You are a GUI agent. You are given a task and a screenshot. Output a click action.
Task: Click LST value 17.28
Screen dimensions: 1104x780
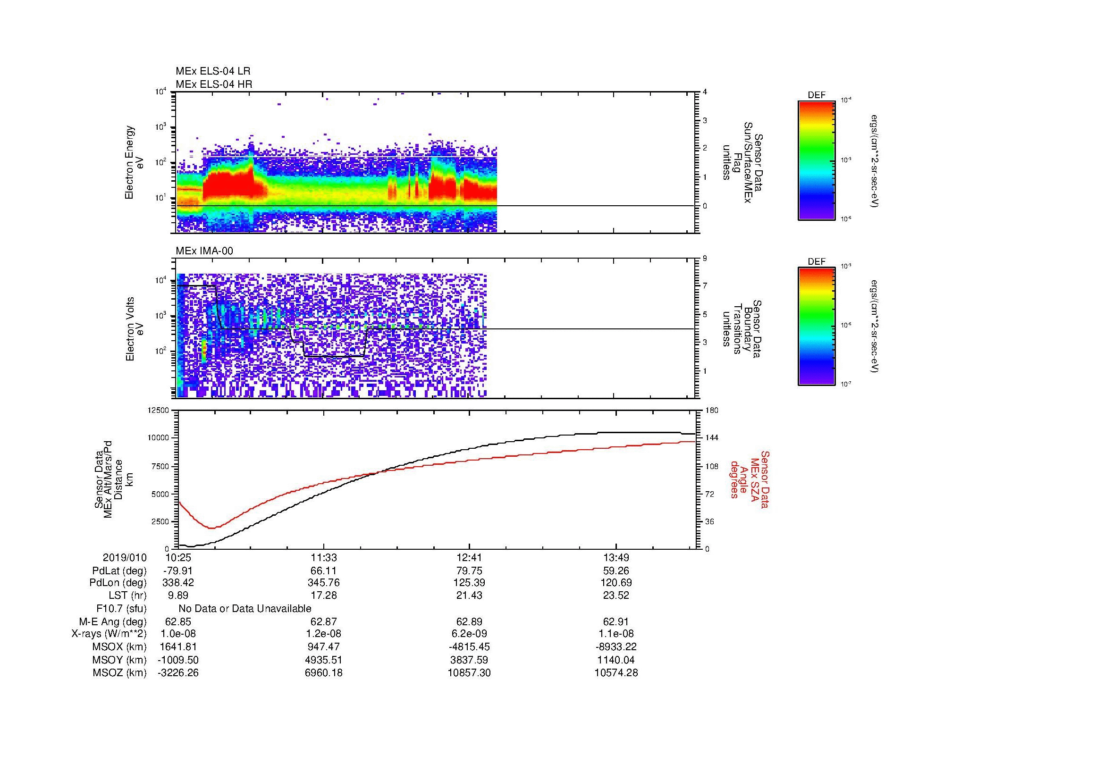pyautogui.click(x=324, y=595)
